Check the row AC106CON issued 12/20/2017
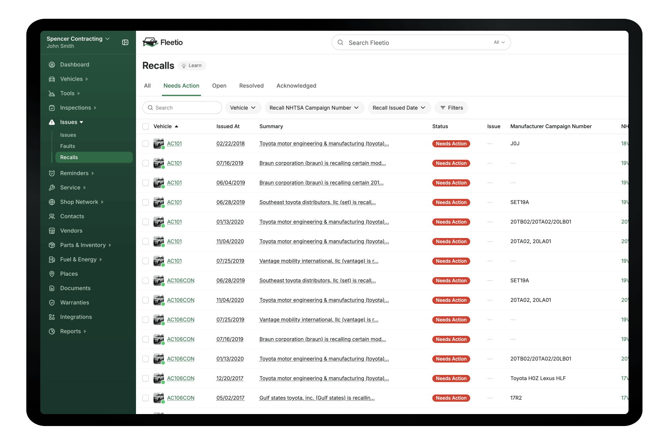Image resolution: width=670 pixels, height=444 pixels. coord(146,379)
